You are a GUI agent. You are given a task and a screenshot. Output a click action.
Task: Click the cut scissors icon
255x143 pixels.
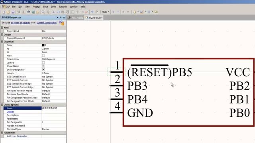coord(53,12)
